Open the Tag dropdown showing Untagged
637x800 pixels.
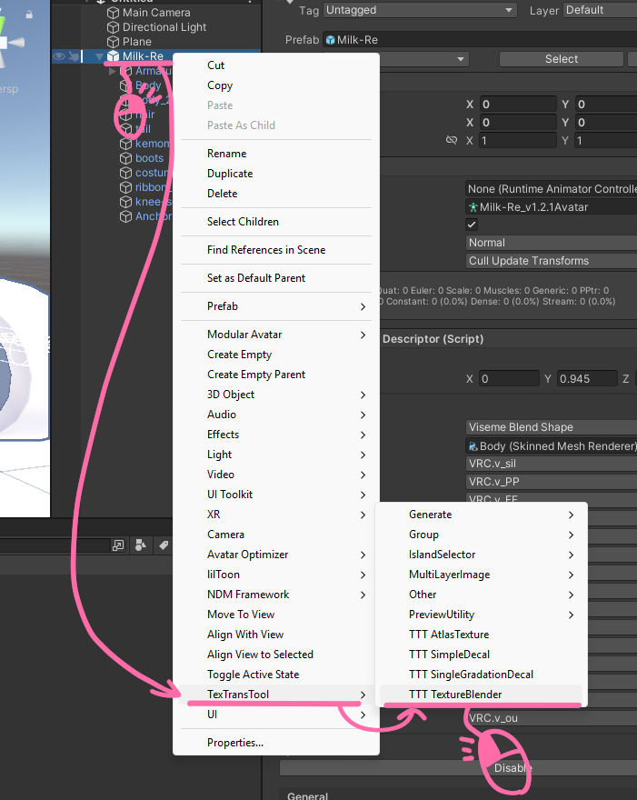(420, 10)
